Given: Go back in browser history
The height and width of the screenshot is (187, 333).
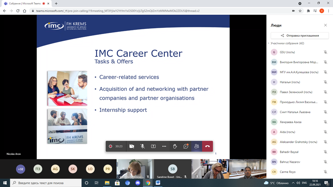Looking at the screenshot, I should (4, 11).
